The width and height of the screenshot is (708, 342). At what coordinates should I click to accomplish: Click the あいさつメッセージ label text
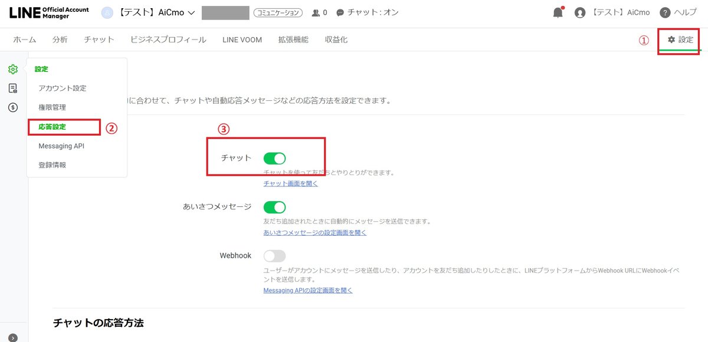(218, 207)
